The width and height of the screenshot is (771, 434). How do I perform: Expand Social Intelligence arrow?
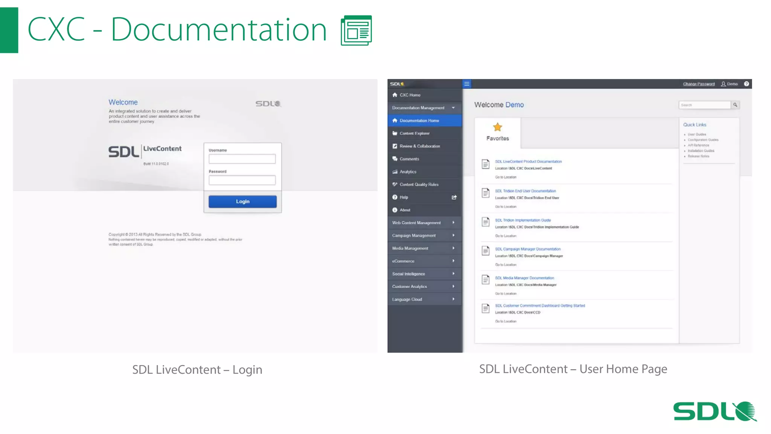pos(453,274)
